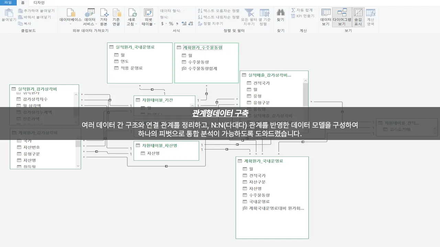Open the 파일 tab
This screenshot has height=247, width=440.
pyautogui.click(x=8, y=2)
